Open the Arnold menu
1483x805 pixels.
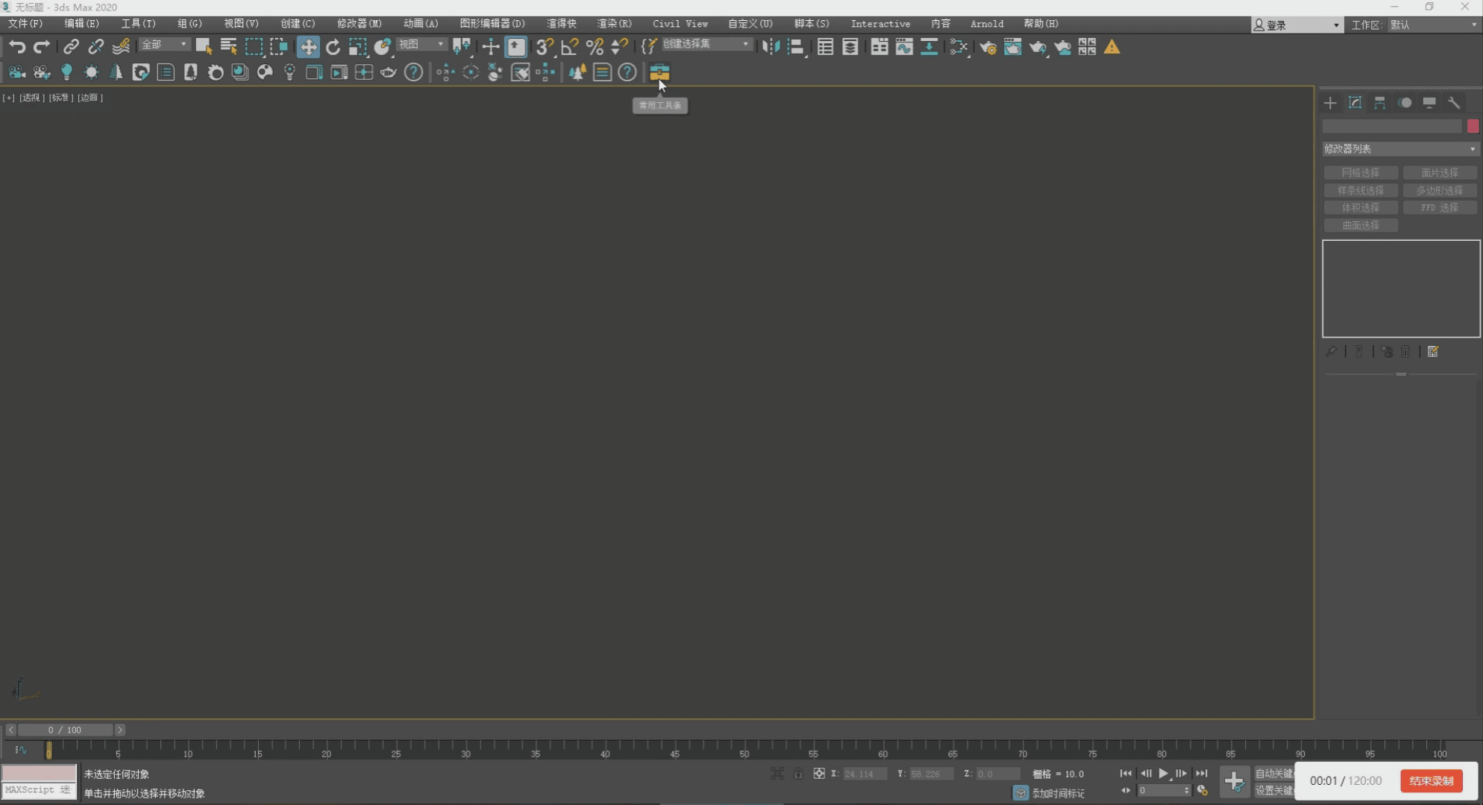pos(987,24)
